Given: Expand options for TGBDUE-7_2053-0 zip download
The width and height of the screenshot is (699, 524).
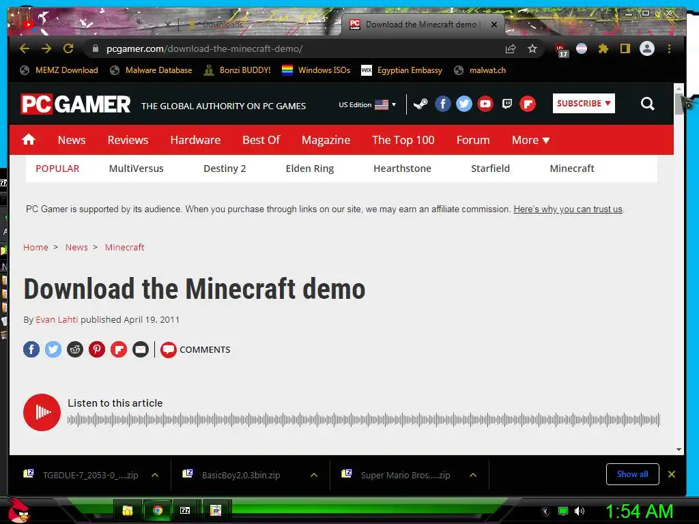Looking at the screenshot, I should (155, 475).
